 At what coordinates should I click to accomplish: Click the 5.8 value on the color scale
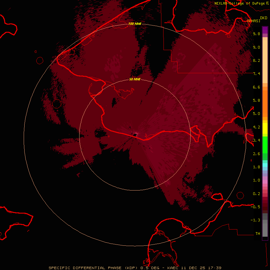point(256,100)
